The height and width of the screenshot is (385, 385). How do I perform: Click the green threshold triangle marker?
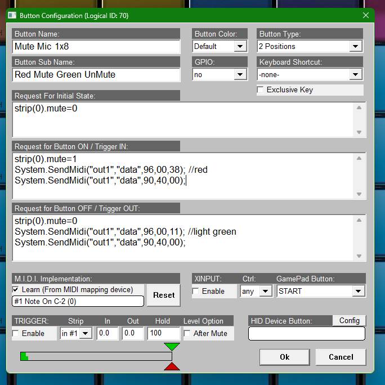tap(172, 347)
